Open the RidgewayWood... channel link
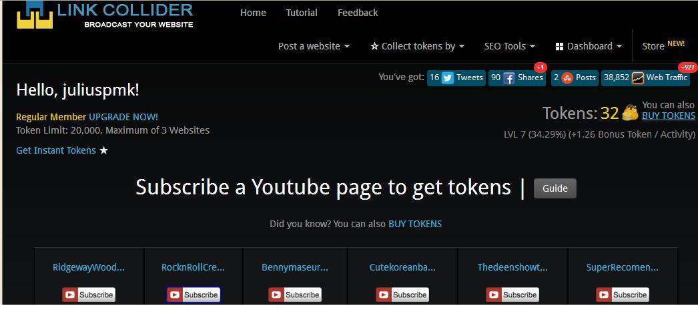The height and width of the screenshot is (310, 698). [89, 268]
